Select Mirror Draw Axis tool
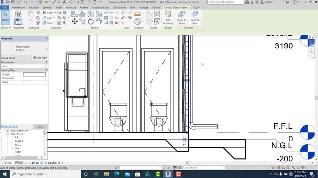 click(x=99, y=14)
